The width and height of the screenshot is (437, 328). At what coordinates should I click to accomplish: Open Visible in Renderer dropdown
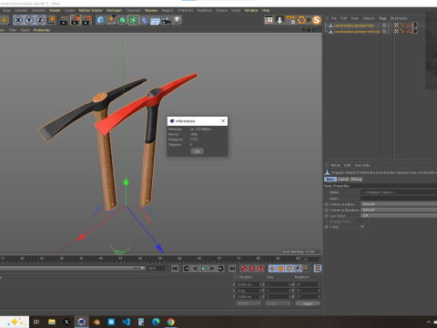(399, 210)
